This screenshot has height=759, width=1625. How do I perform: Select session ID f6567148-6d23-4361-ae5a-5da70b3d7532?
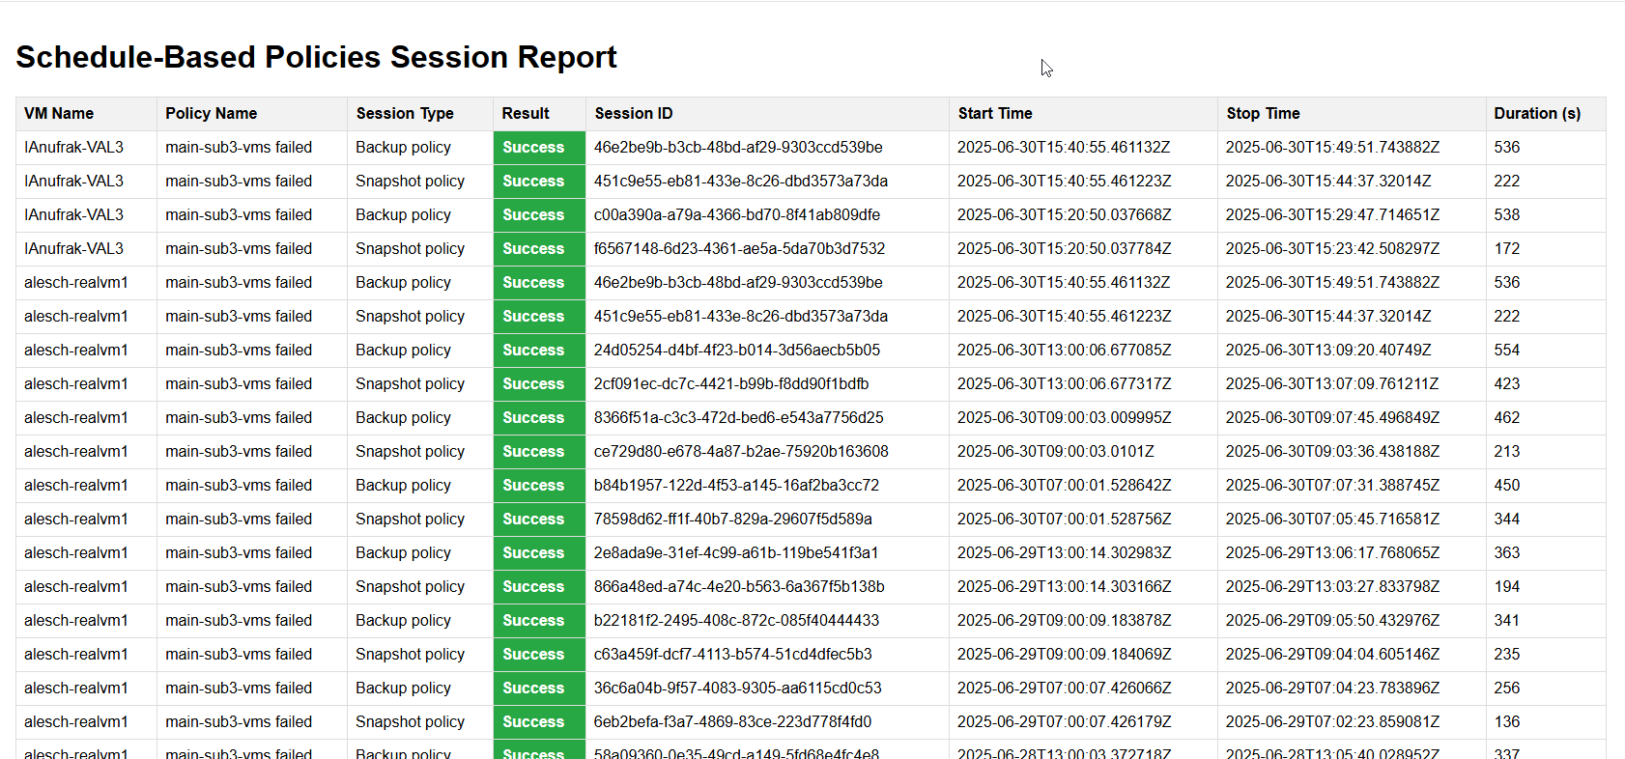[x=739, y=248]
